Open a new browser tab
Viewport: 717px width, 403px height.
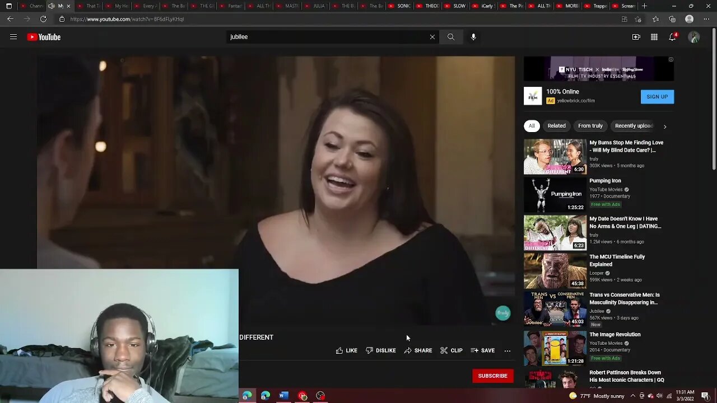point(644,6)
